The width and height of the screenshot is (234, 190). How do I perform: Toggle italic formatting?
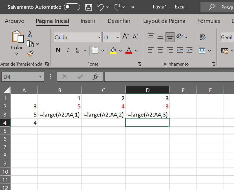68,50
